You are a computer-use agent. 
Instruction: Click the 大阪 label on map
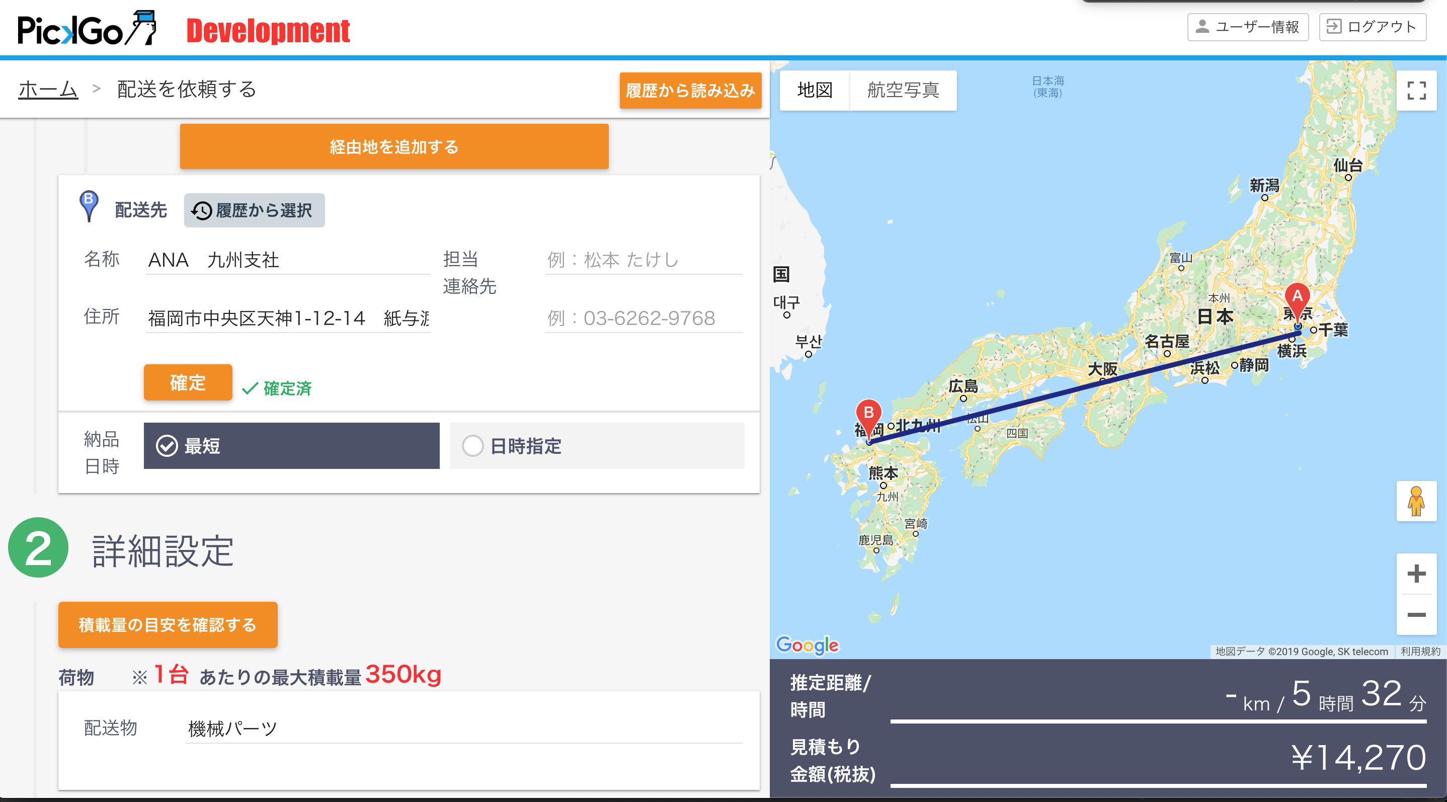click(1102, 369)
